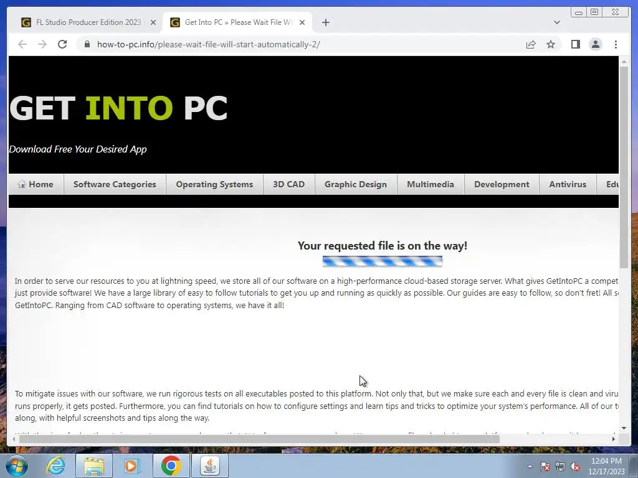This screenshot has height=478, width=638.
Task: Click the taskbar clock showing 12:04 PM
Action: (606, 466)
